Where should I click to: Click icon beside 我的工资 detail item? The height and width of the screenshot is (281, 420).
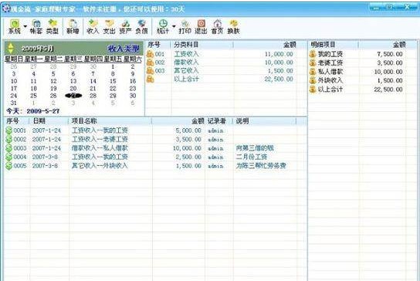(x=313, y=54)
